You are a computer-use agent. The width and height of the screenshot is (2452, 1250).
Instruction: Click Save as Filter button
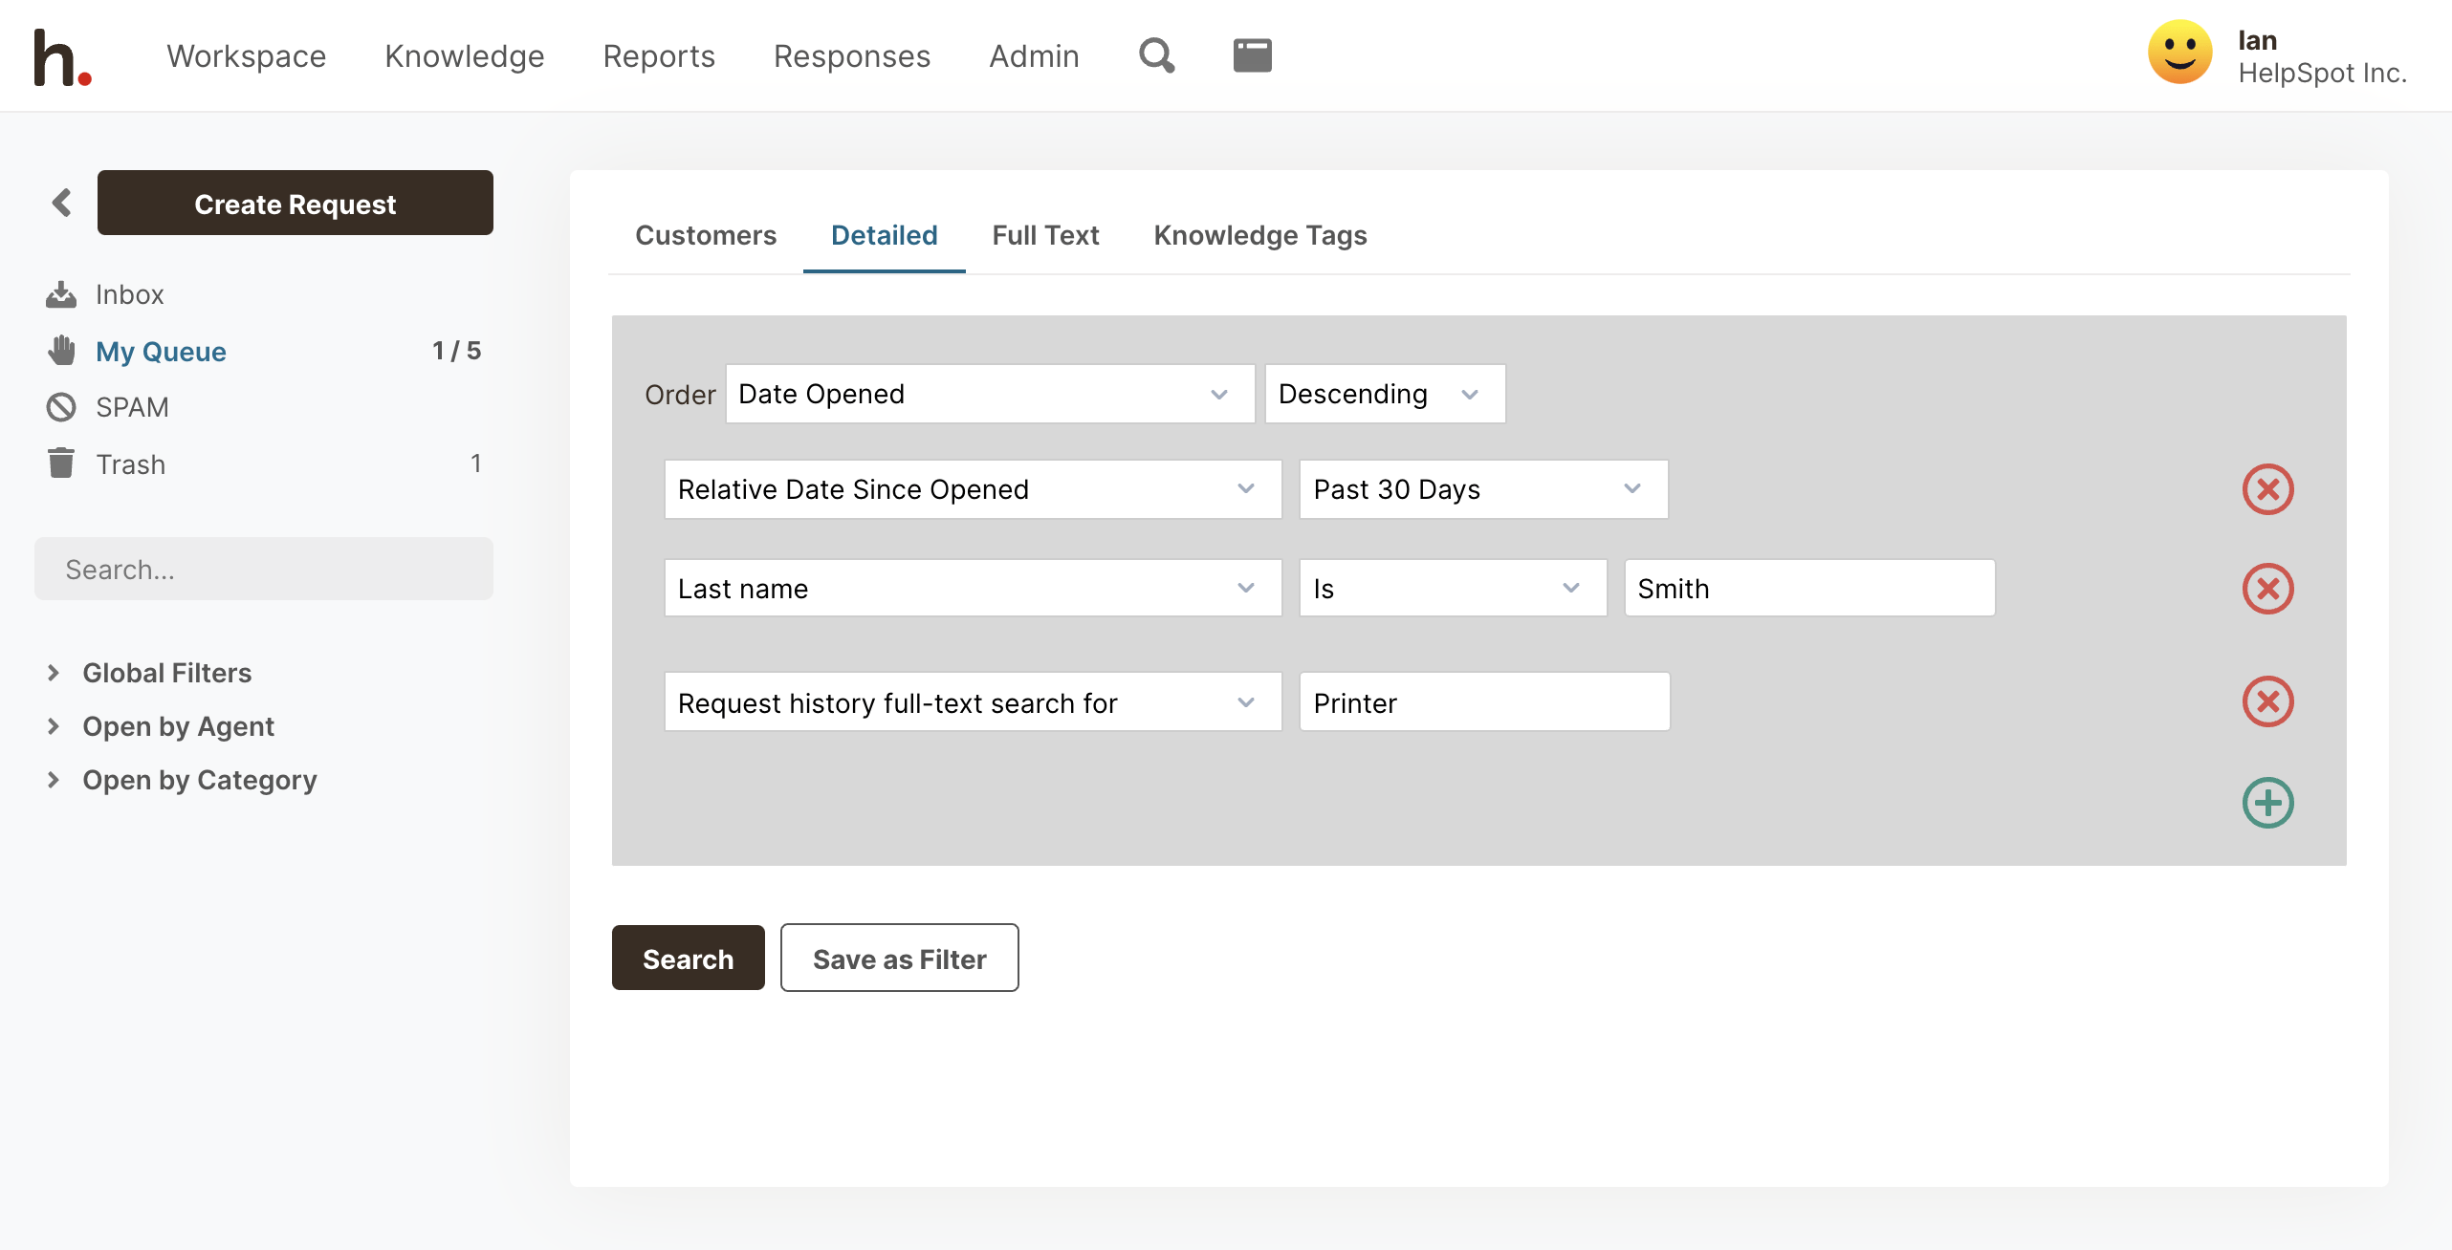899,959
